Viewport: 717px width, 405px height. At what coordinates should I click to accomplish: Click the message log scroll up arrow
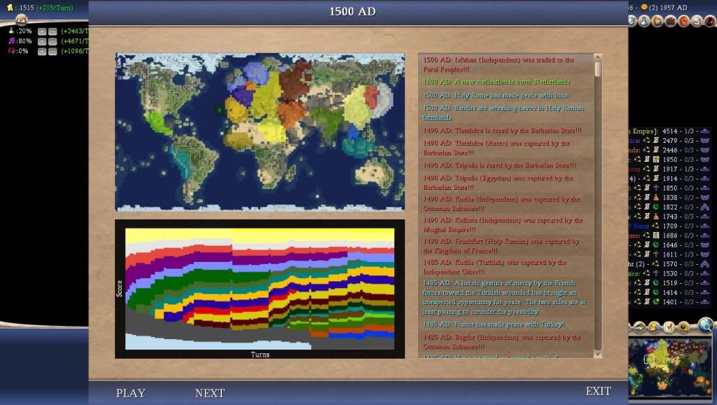tap(597, 57)
